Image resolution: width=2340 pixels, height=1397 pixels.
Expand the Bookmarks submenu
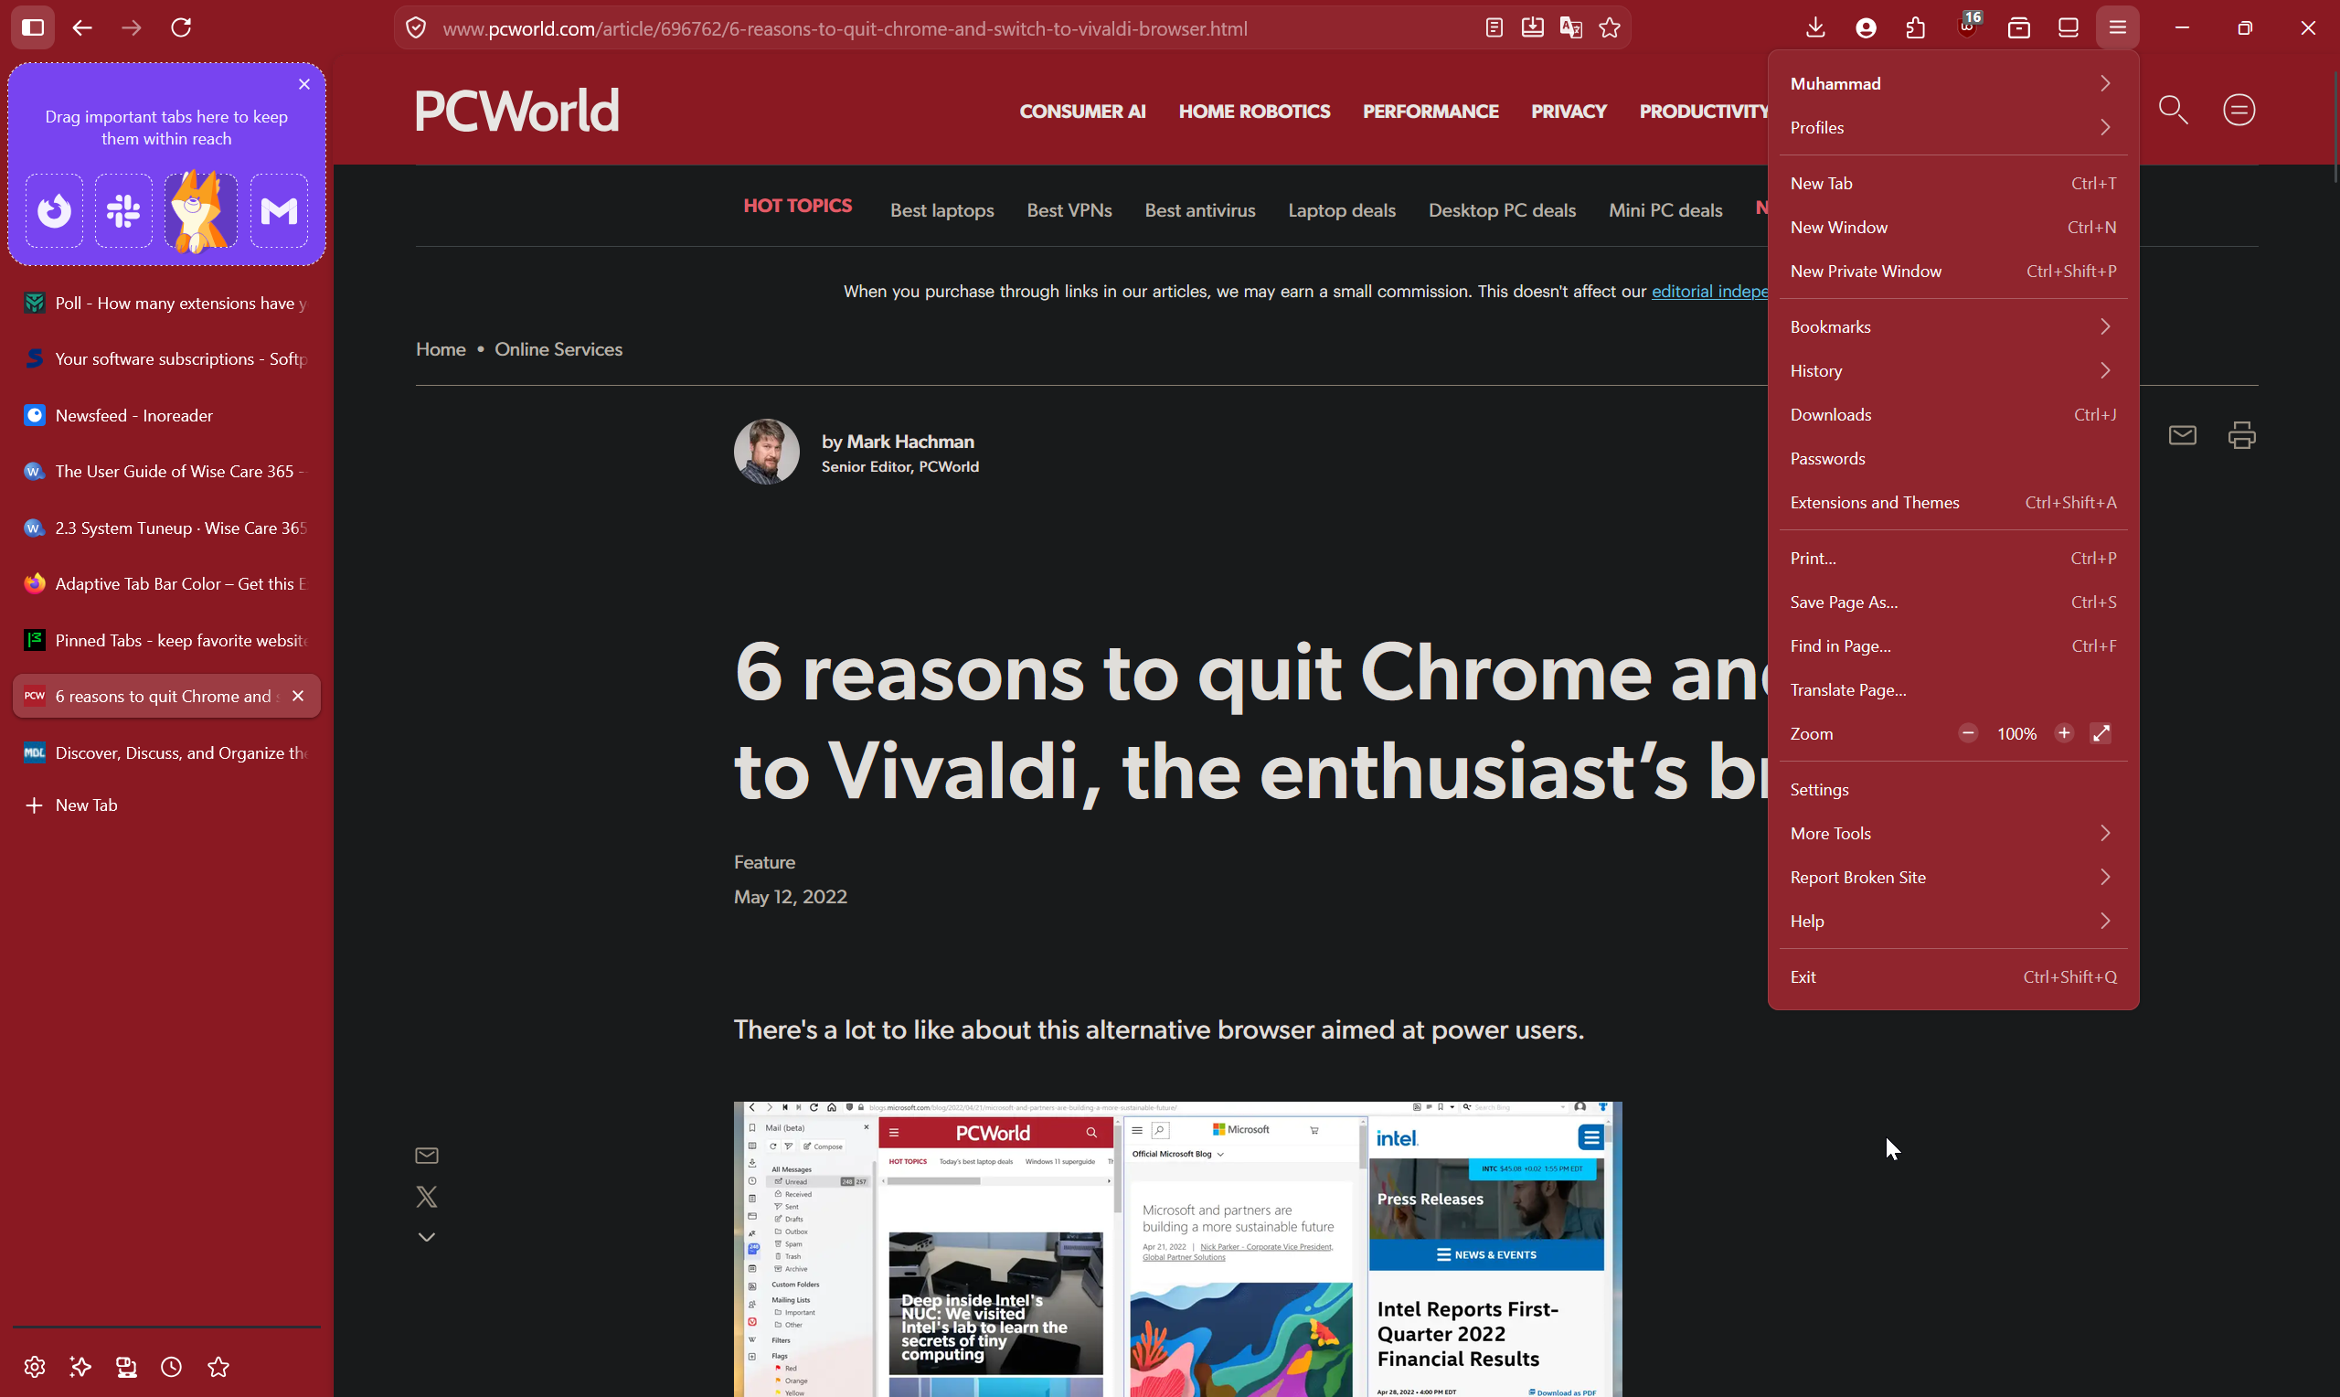(x=1953, y=326)
